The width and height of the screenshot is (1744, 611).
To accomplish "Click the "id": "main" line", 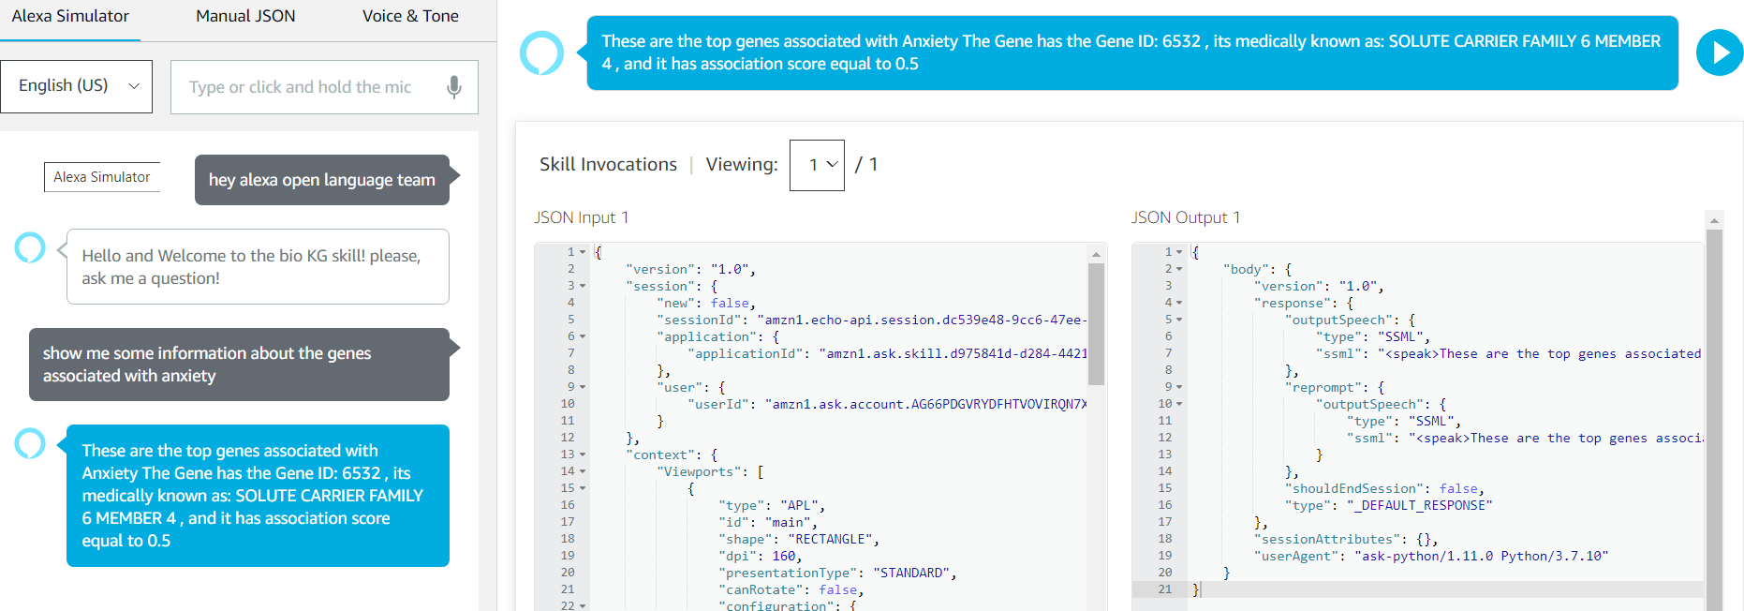I will 768,522.
